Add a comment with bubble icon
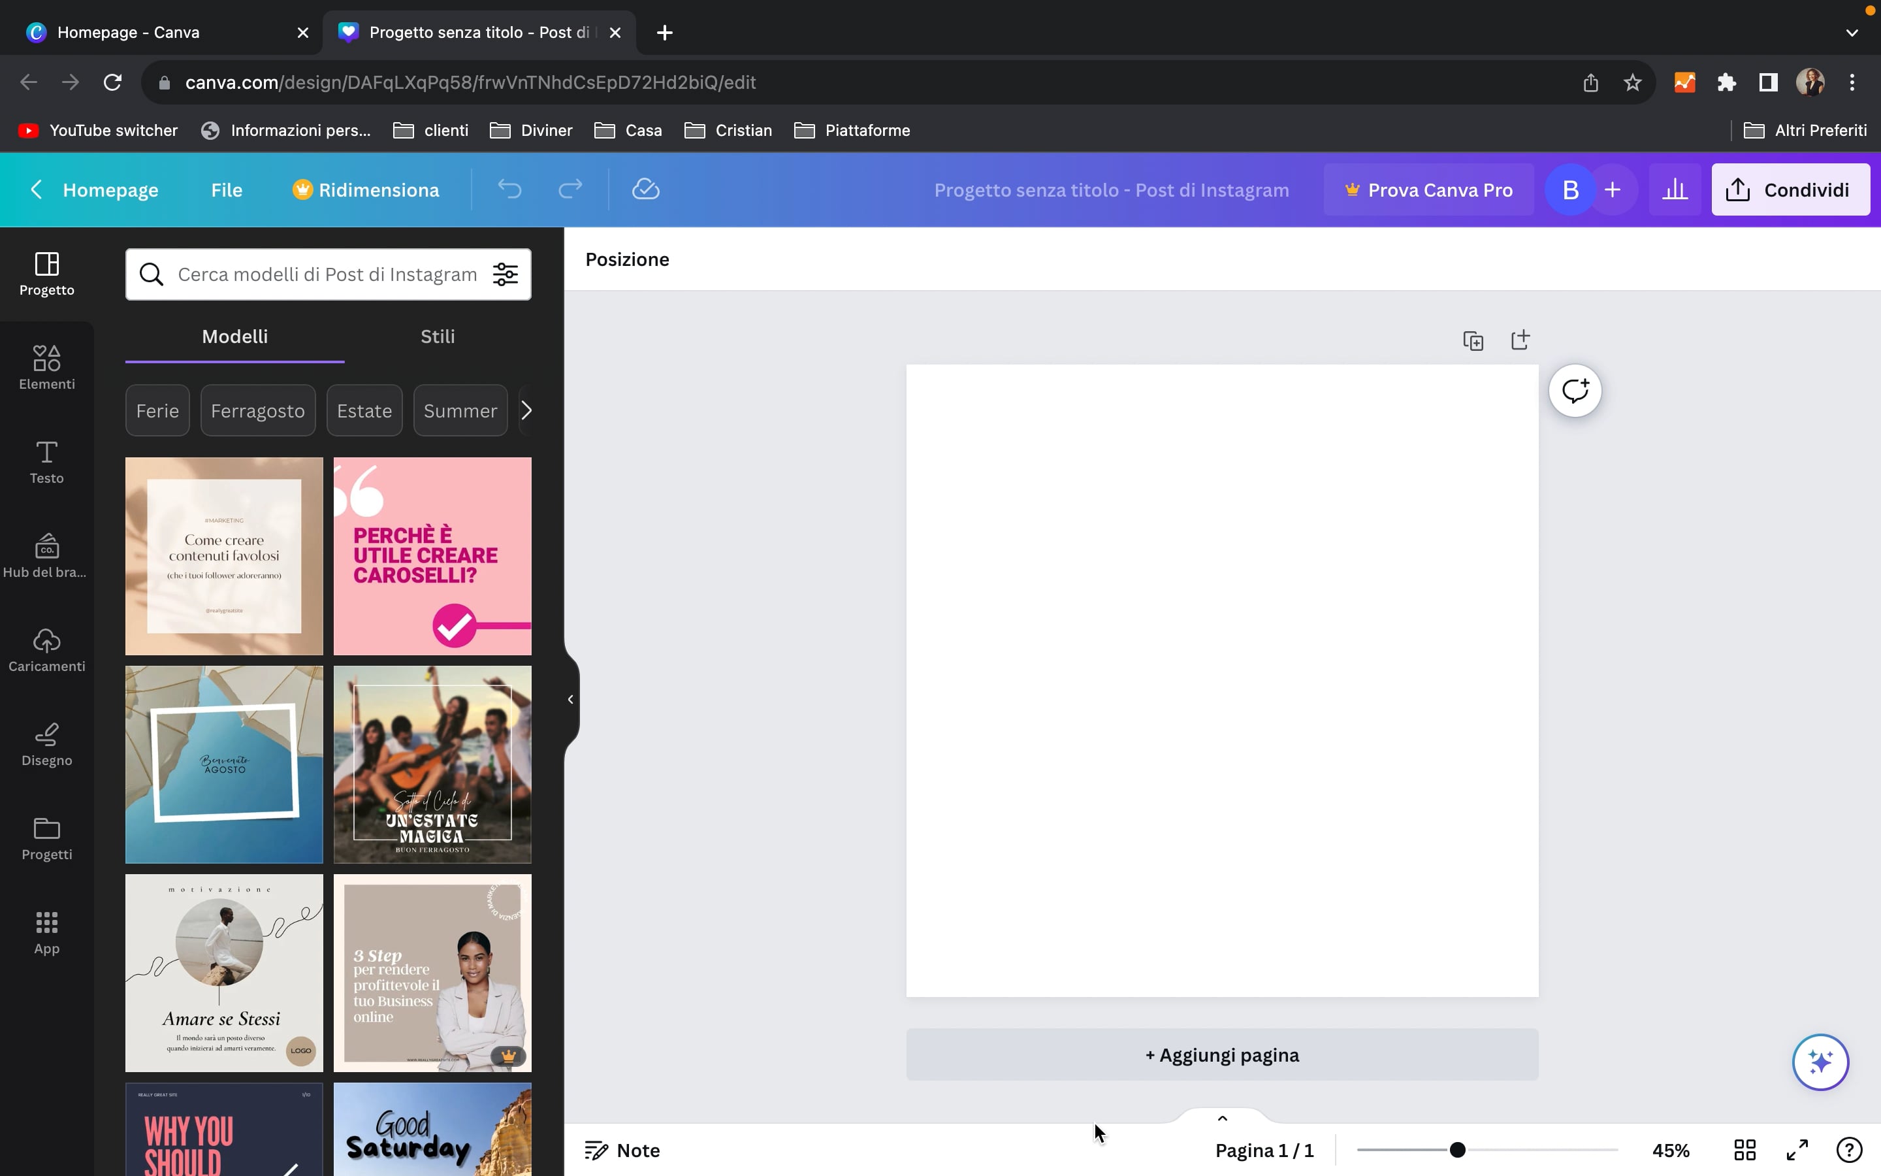Screen dimensions: 1881x1176 (1575, 391)
